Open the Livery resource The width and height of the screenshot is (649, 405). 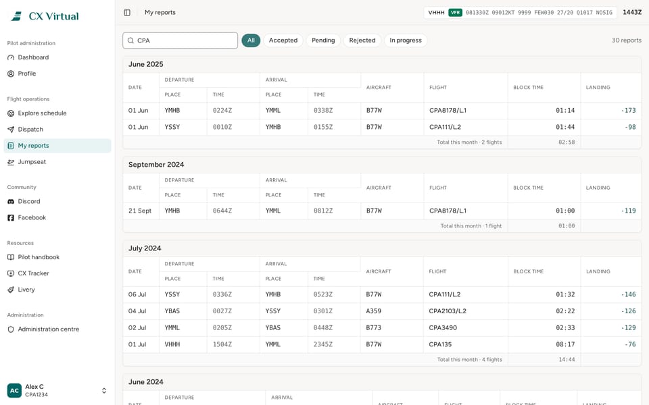pos(57,290)
